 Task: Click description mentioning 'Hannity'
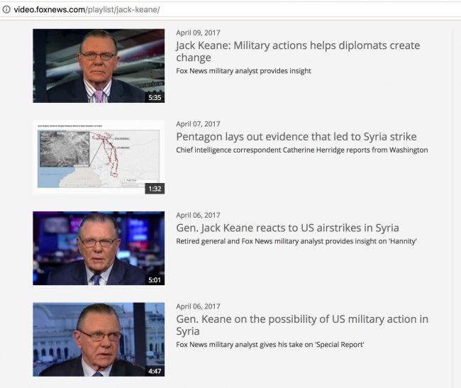click(x=296, y=241)
